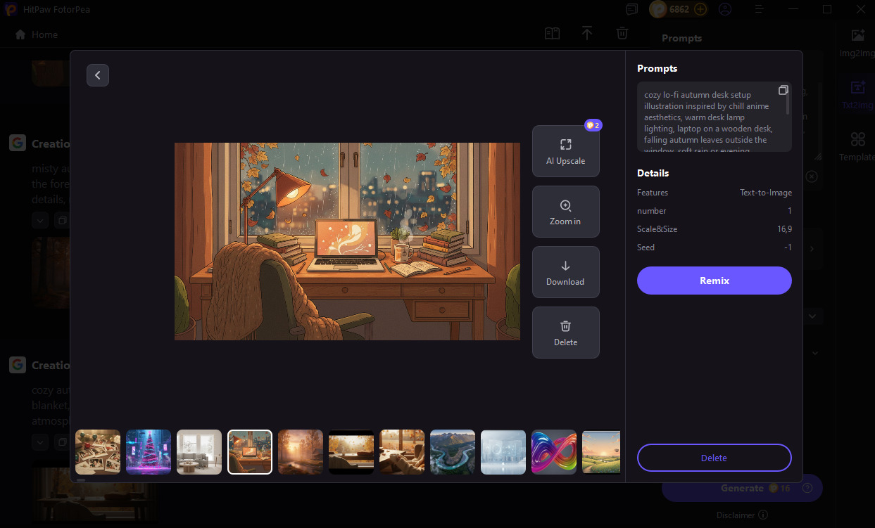Click the AI Upscale button
This screenshot has height=528, width=875.
coord(565,151)
